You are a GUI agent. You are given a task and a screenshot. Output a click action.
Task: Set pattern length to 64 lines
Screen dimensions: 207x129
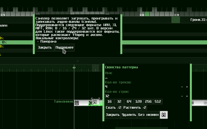click(x=129, y=102)
